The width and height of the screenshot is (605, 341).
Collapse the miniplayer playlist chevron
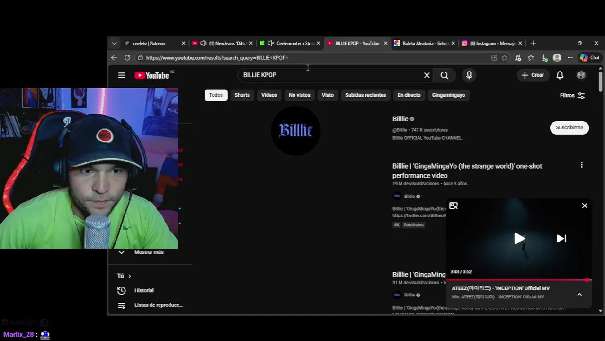(579, 294)
